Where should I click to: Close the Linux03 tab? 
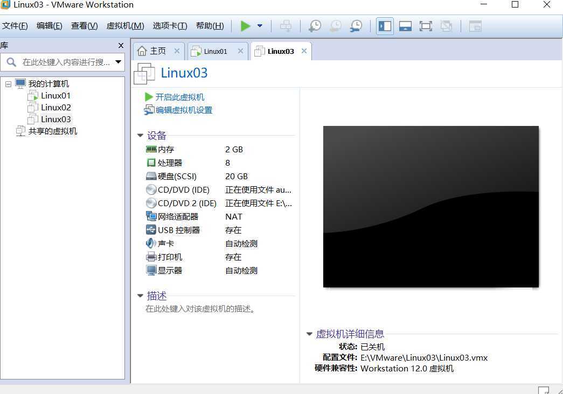(x=304, y=51)
